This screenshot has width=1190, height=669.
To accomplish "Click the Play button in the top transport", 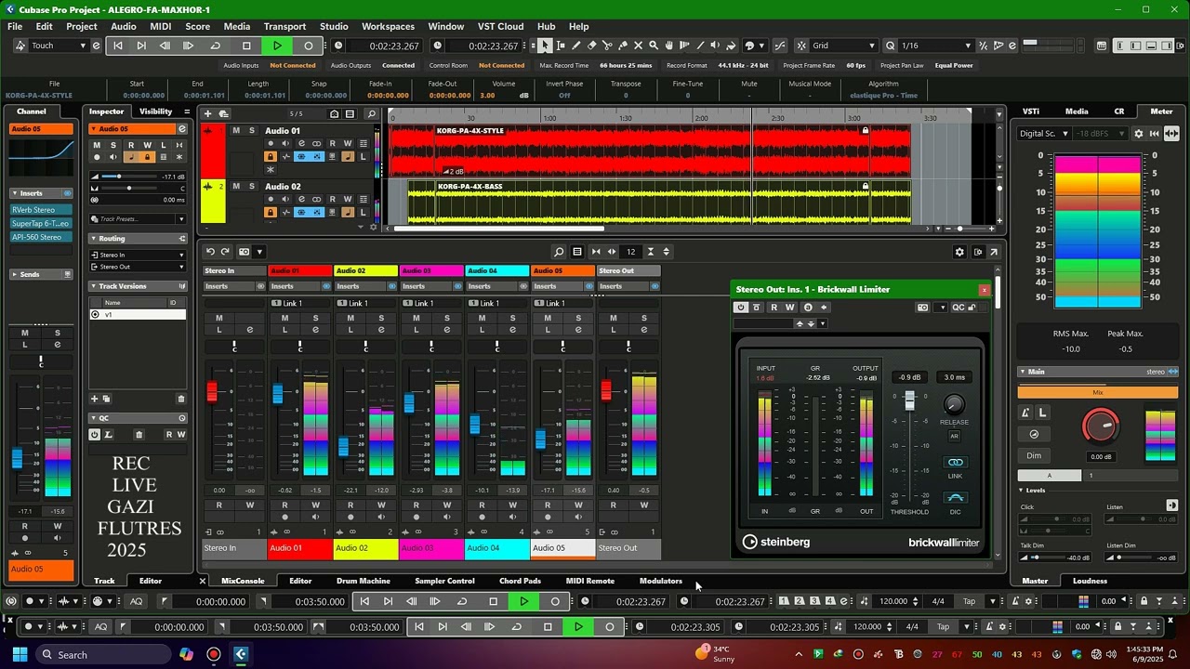I will (x=277, y=46).
